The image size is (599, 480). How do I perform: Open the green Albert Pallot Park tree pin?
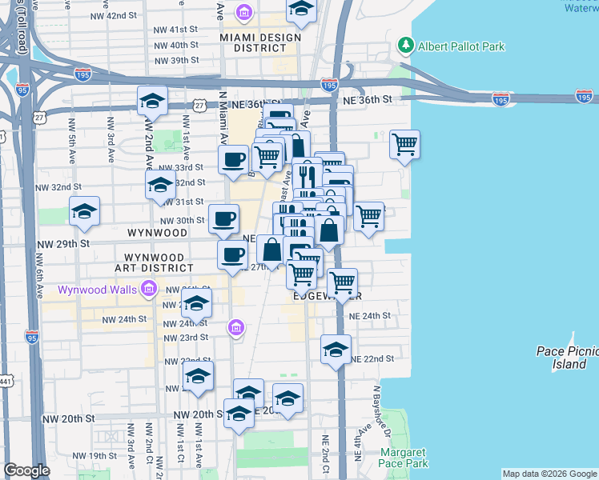pos(406,46)
